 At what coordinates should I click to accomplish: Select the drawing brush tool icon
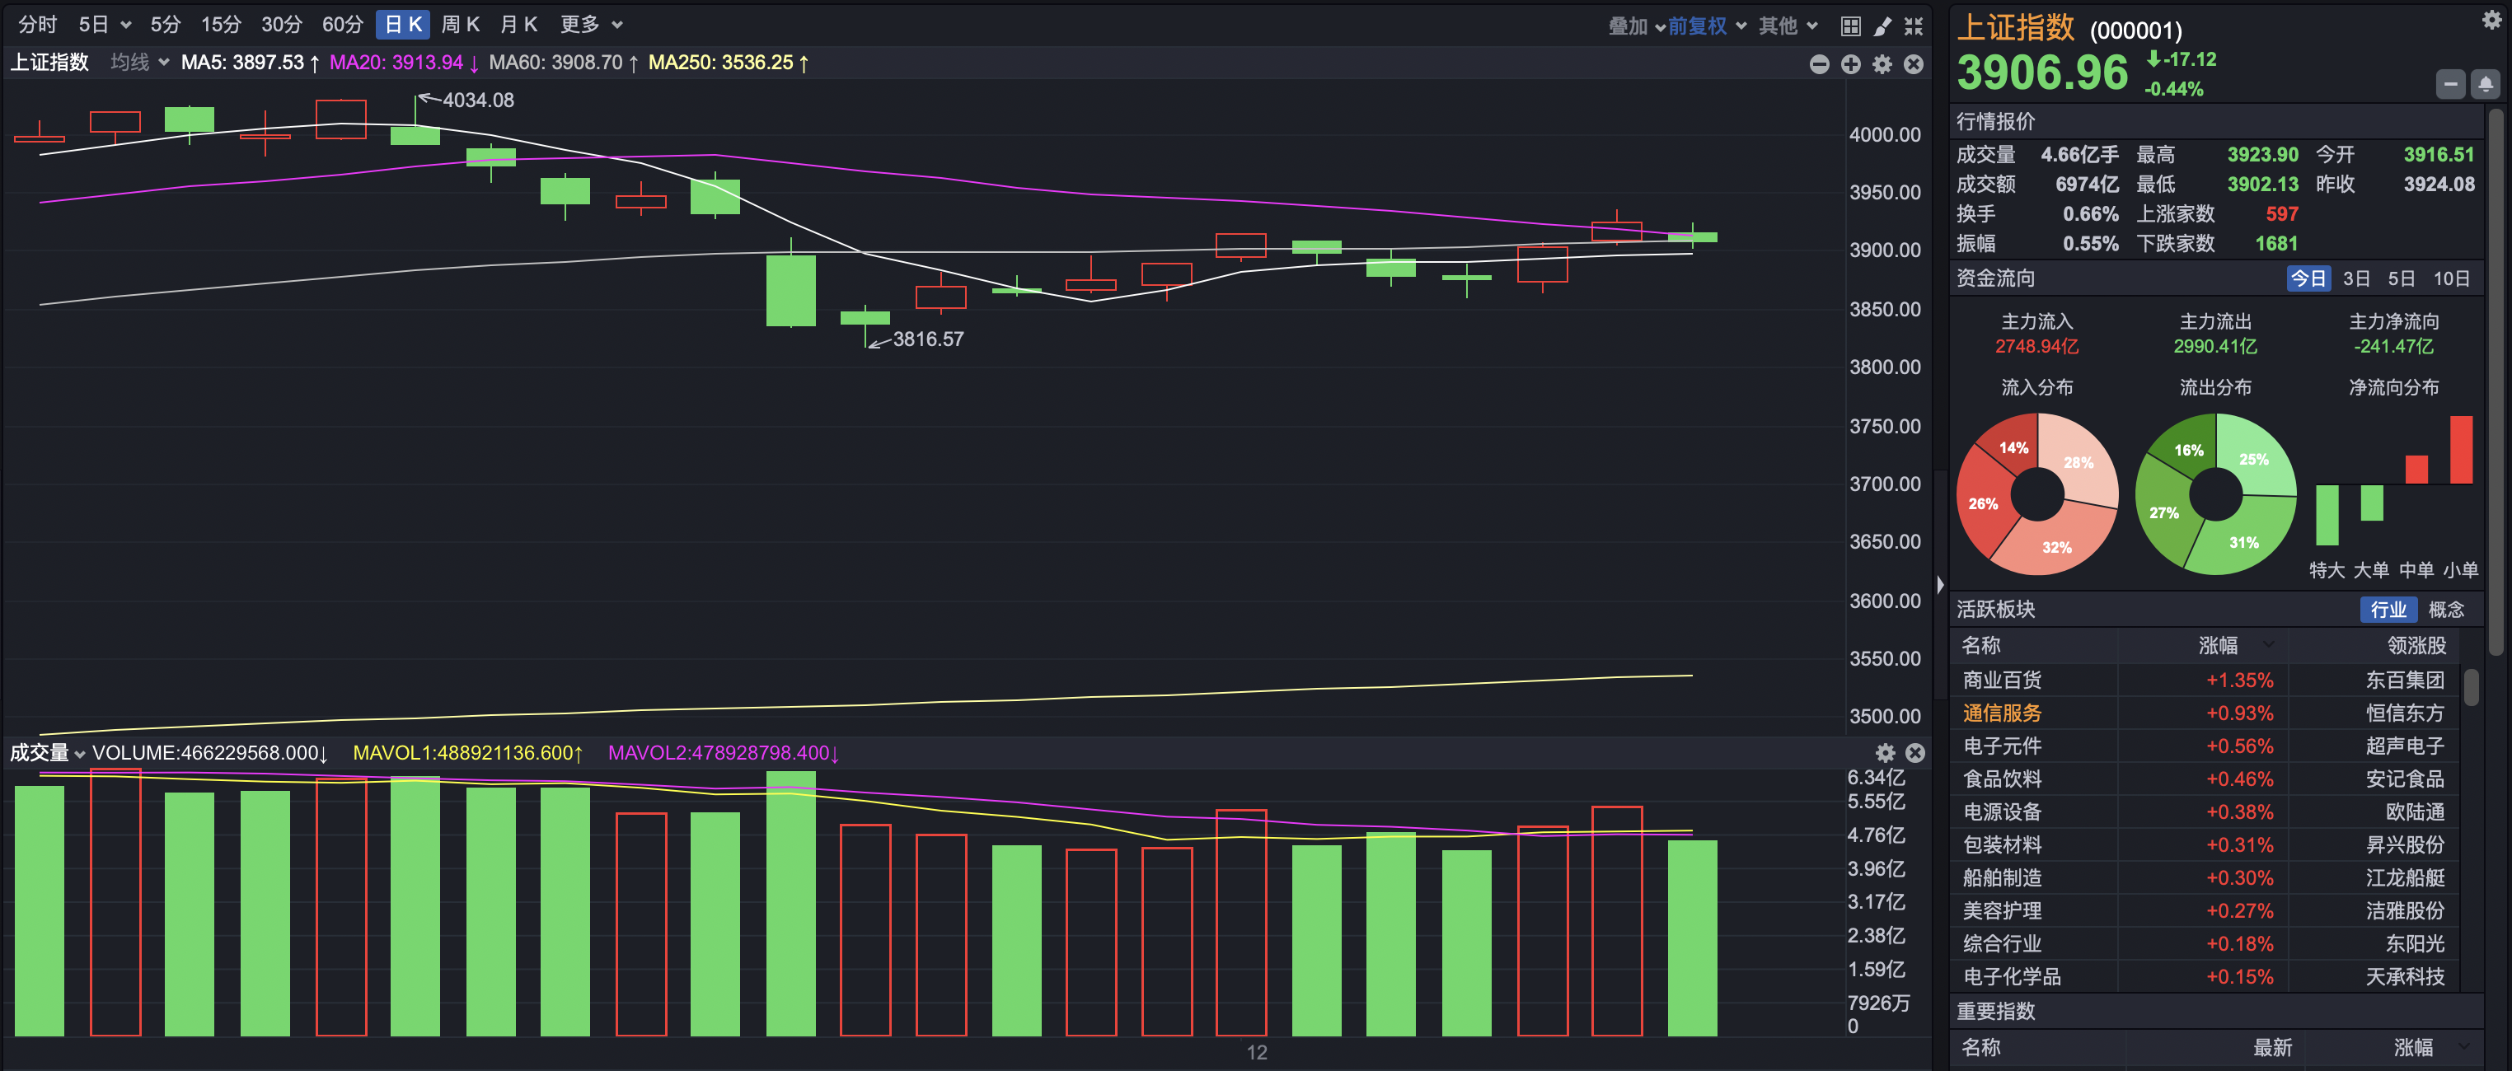pos(1882,26)
